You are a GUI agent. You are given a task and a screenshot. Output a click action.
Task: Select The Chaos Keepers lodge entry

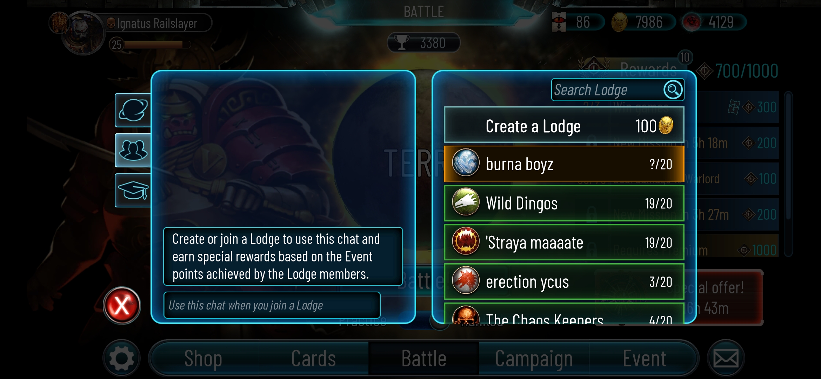click(x=564, y=313)
